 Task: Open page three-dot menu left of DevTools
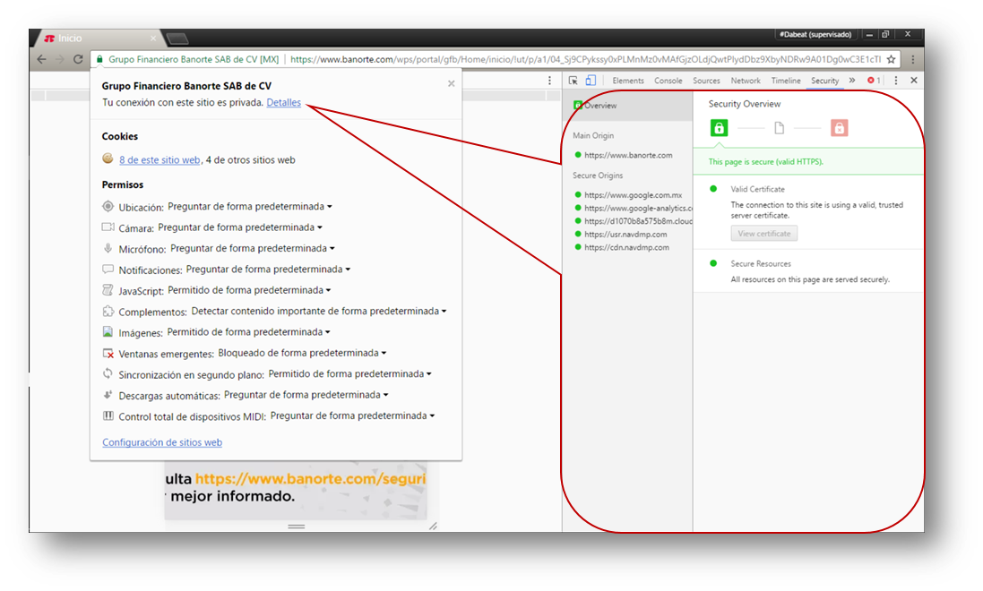(550, 81)
